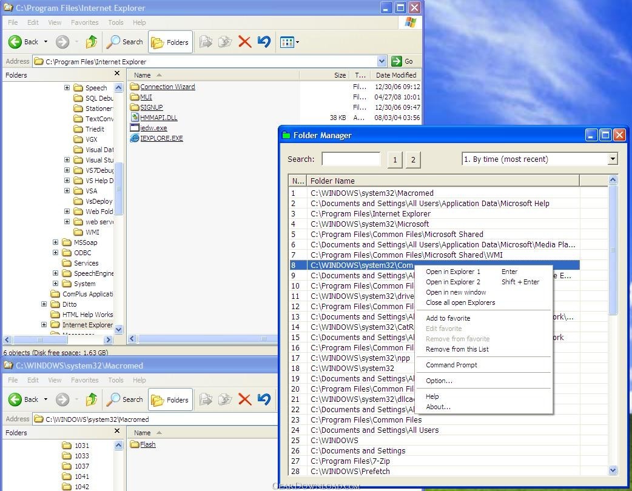Sort by Name column in Internet Explorer window

pos(213,75)
